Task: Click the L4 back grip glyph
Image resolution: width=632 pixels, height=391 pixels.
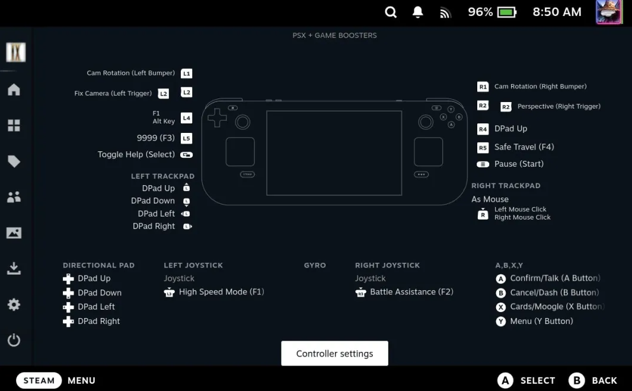Action: pos(186,118)
